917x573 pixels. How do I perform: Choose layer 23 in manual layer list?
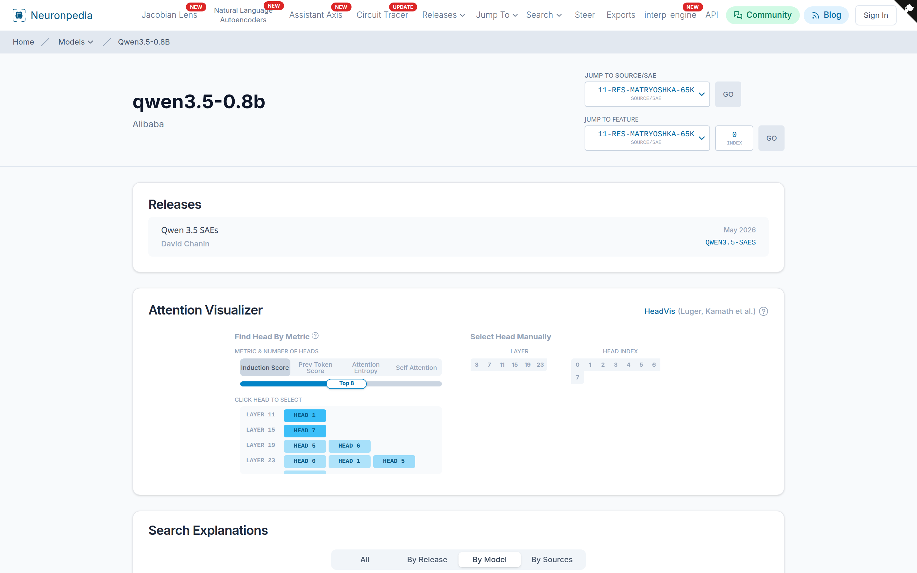[540, 364]
